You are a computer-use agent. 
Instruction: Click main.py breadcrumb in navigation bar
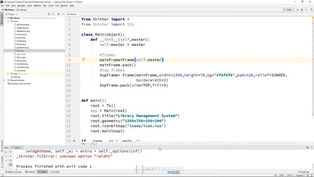(22, 10)
